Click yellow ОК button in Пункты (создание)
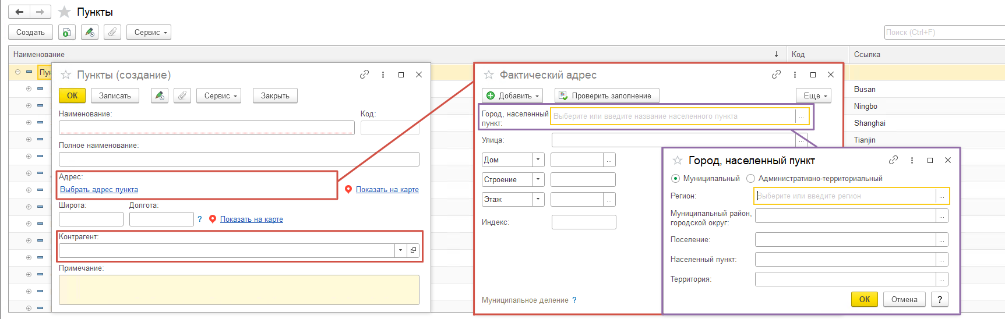The height and width of the screenshot is (319, 1005). pyautogui.click(x=72, y=95)
